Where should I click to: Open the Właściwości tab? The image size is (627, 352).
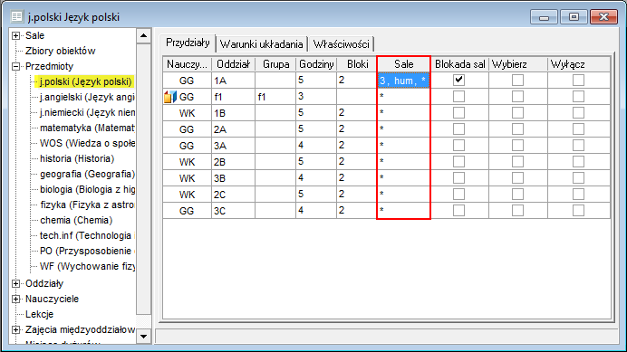click(341, 44)
